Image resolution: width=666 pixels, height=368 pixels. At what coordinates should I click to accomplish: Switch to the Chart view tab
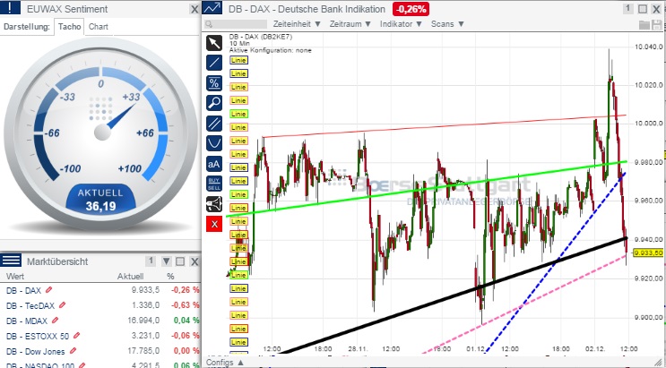click(x=99, y=27)
